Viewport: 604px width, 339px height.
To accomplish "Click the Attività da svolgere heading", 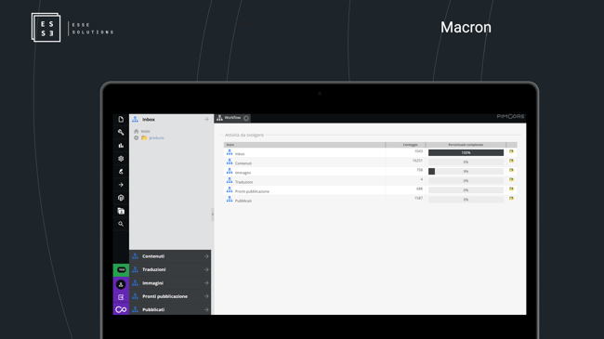I will (x=244, y=135).
